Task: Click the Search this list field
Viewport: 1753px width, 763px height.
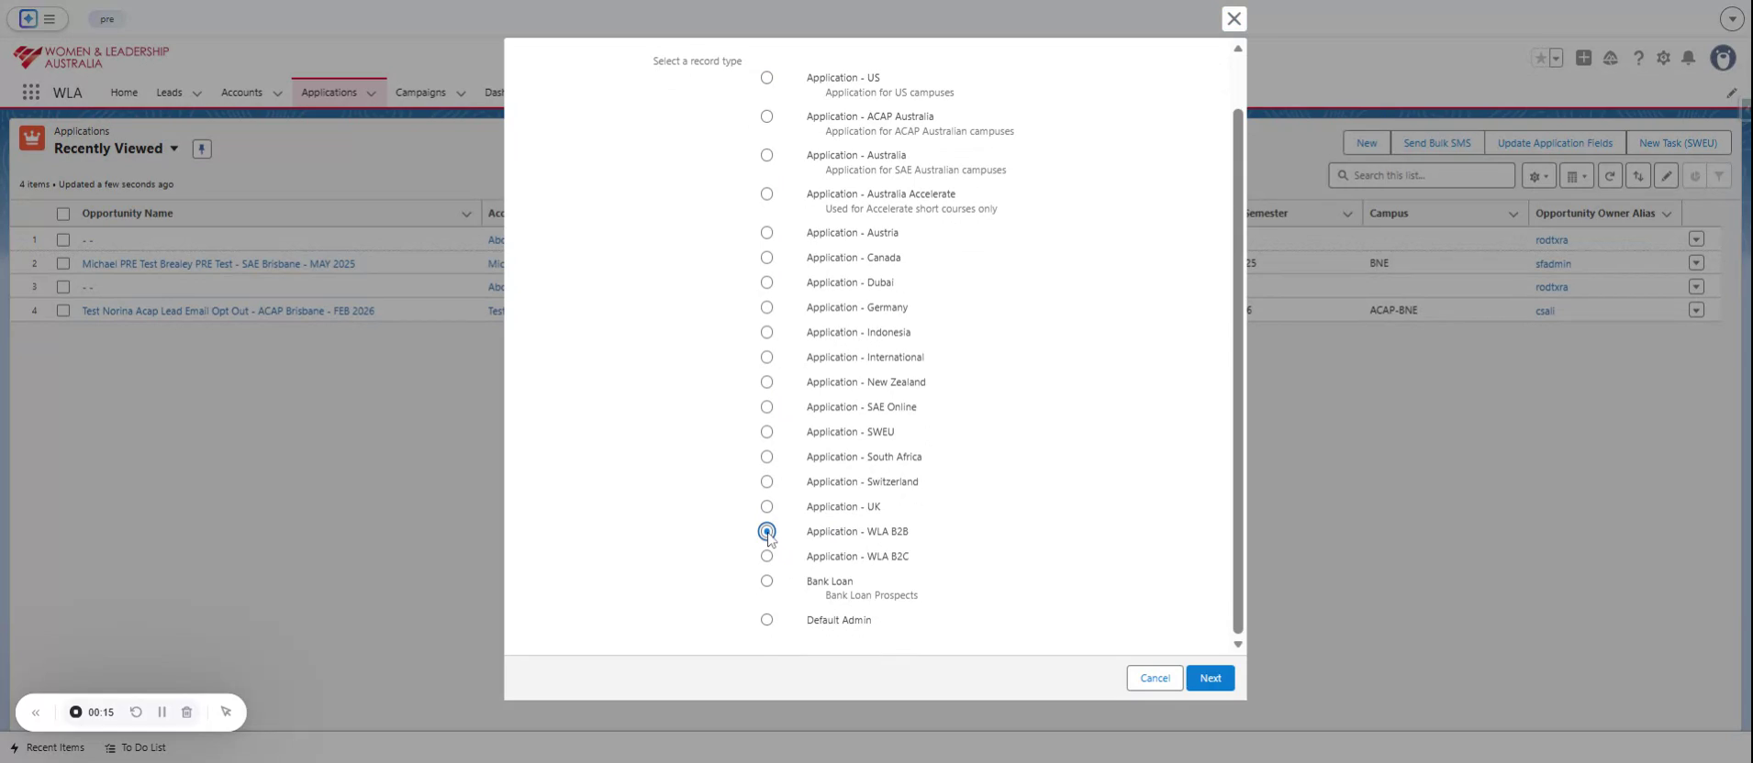Action: 1422,175
